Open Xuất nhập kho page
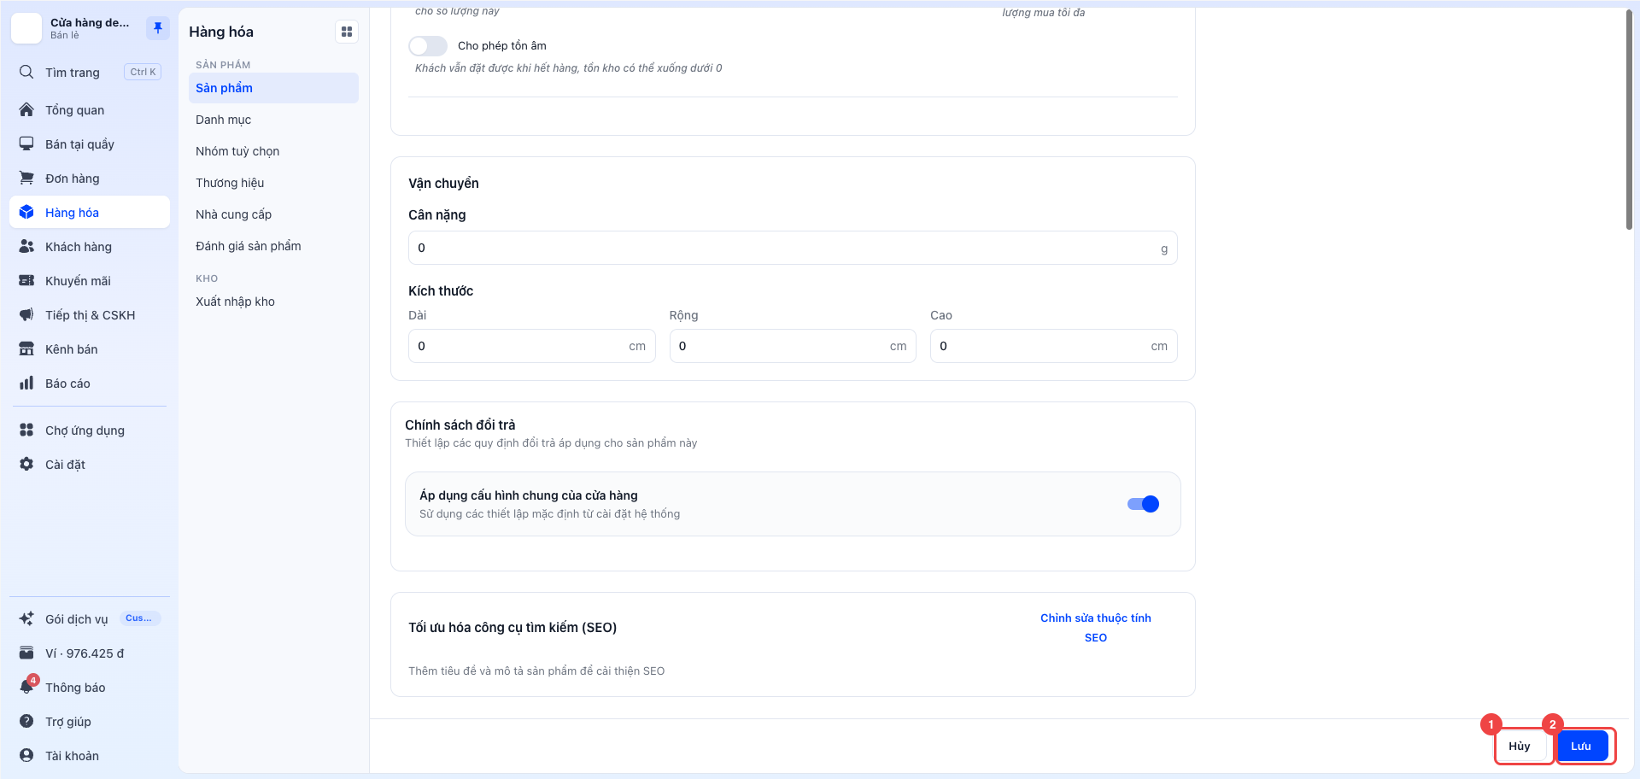 coord(273,302)
